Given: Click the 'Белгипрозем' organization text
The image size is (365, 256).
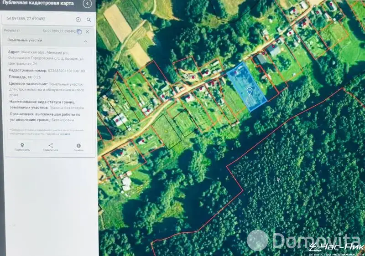Looking at the screenshot, I should (63, 120).
